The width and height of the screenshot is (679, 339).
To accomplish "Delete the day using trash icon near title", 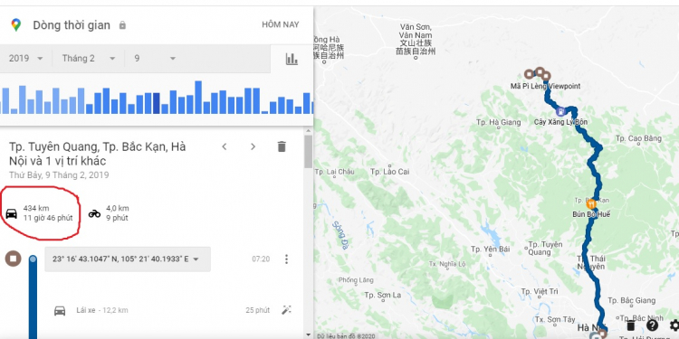I will coord(282,146).
